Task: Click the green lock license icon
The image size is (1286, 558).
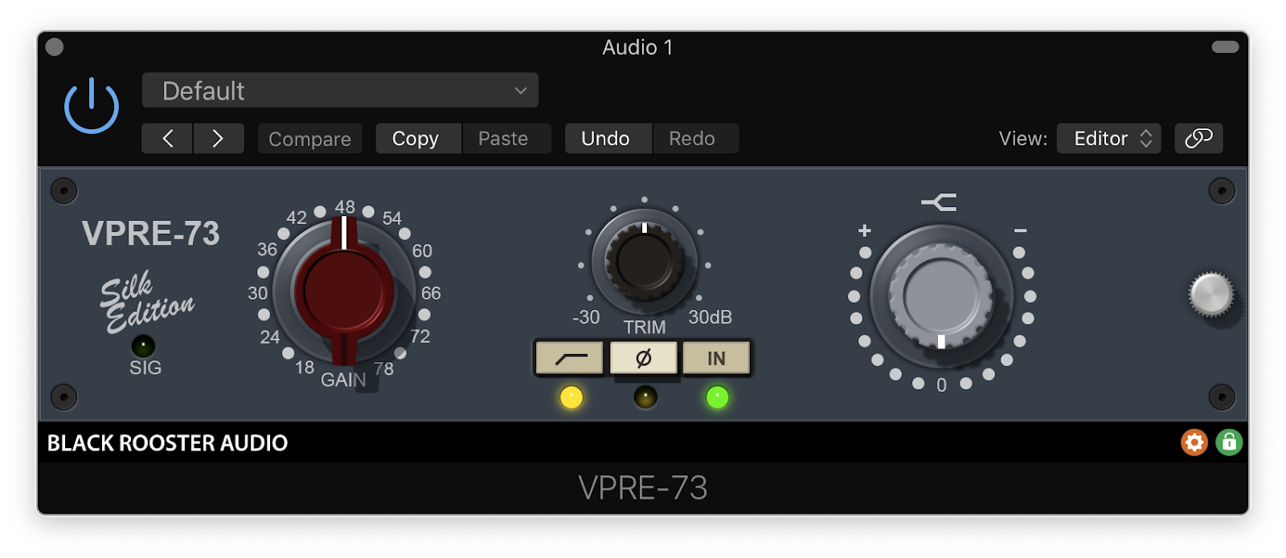Action: click(x=1229, y=442)
